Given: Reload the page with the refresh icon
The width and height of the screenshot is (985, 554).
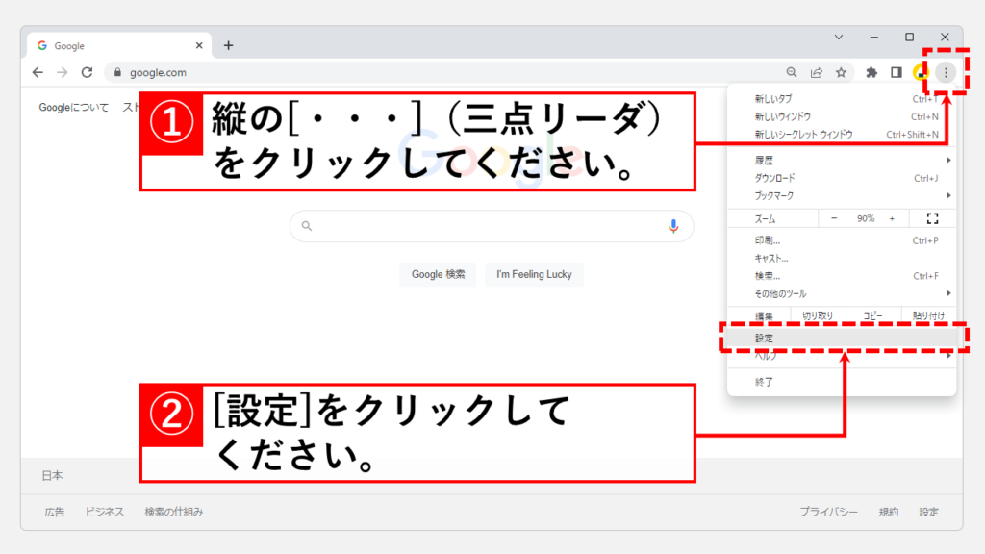Looking at the screenshot, I should (x=87, y=72).
